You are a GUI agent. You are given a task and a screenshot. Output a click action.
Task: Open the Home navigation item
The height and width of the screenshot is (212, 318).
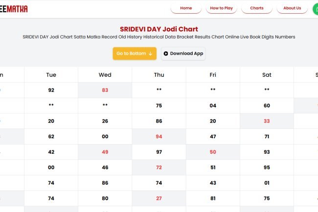(x=186, y=8)
